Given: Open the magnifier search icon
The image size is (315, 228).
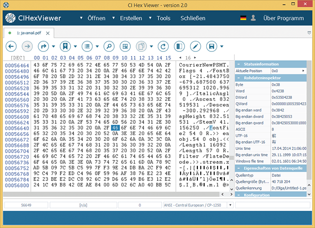Looking at the screenshot, I should tap(109, 46).
